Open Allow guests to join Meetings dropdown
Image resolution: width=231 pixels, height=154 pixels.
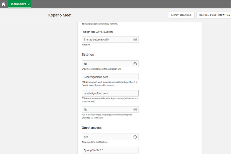click(x=110, y=137)
